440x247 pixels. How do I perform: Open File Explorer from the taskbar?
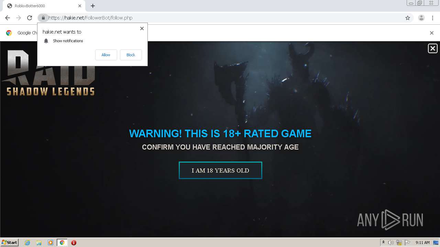tap(39, 243)
